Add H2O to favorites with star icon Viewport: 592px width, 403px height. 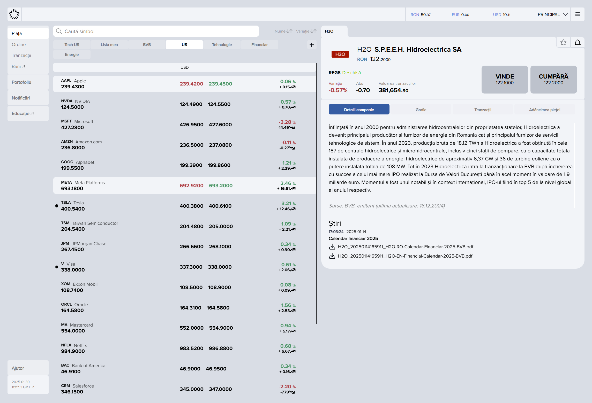pyautogui.click(x=563, y=42)
